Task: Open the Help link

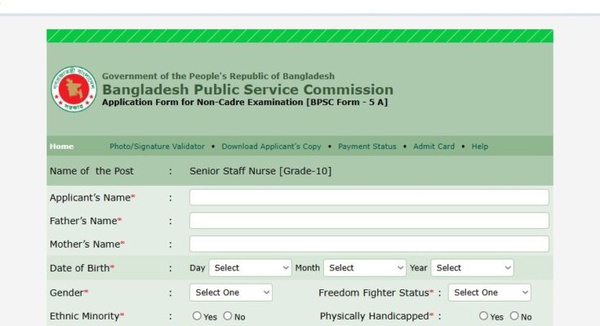Action: click(x=480, y=147)
